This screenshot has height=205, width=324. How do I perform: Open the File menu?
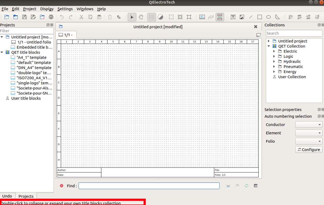pyautogui.click(x=5, y=9)
